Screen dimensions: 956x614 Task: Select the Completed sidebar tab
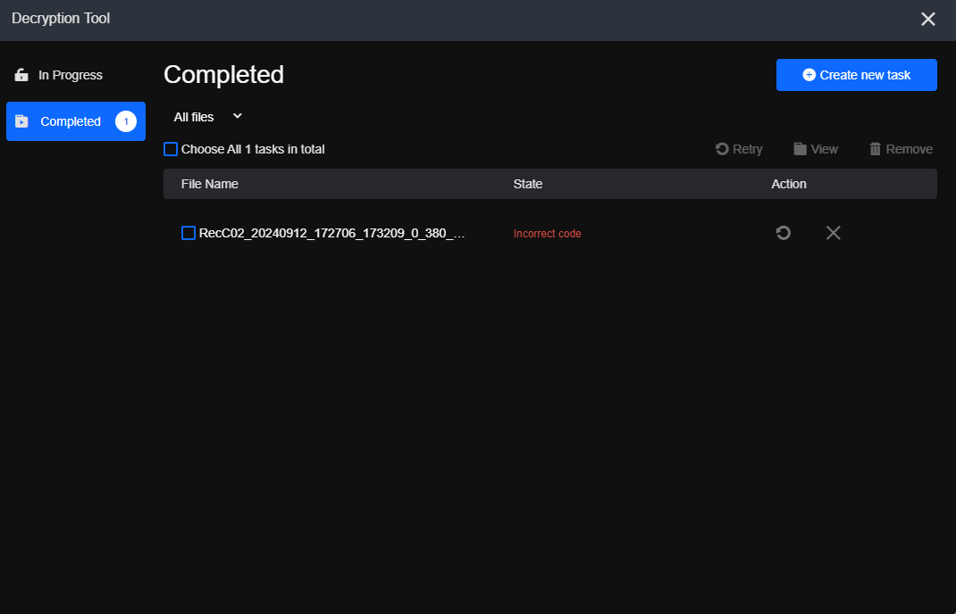(76, 121)
